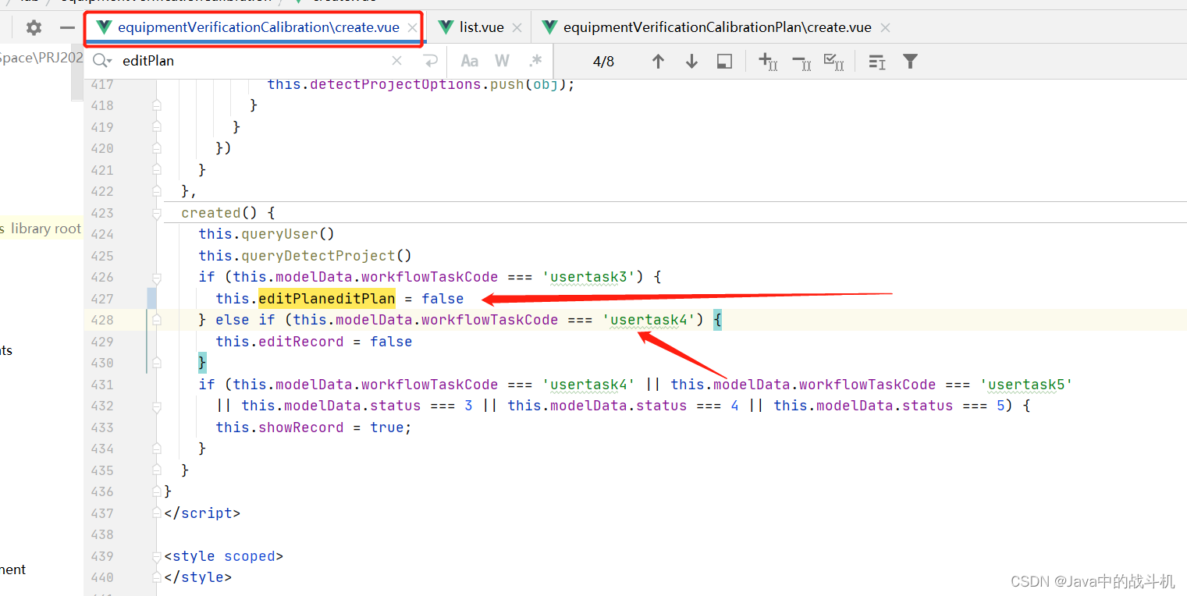Click the <style scoped> tag
The image size is (1187, 596).
(x=224, y=556)
